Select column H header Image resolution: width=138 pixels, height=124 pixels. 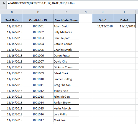[x=103, y=12]
